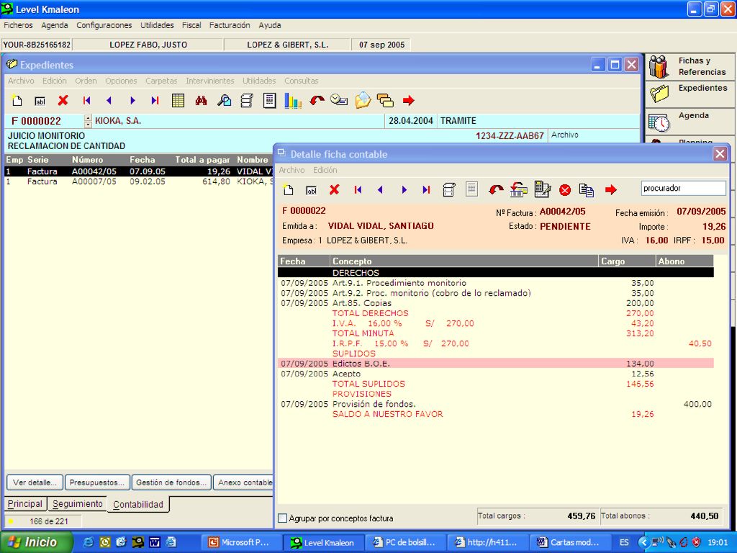Click the Total a pagar column header

(202, 160)
